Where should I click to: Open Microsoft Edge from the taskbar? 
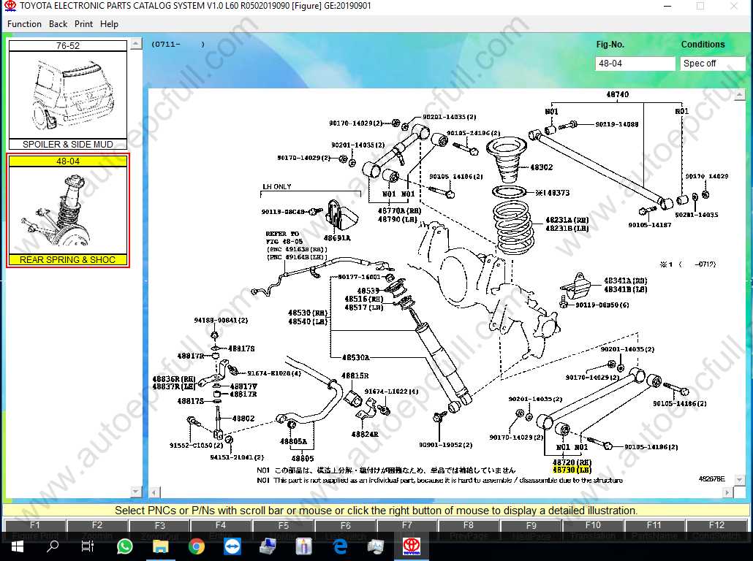pos(340,546)
